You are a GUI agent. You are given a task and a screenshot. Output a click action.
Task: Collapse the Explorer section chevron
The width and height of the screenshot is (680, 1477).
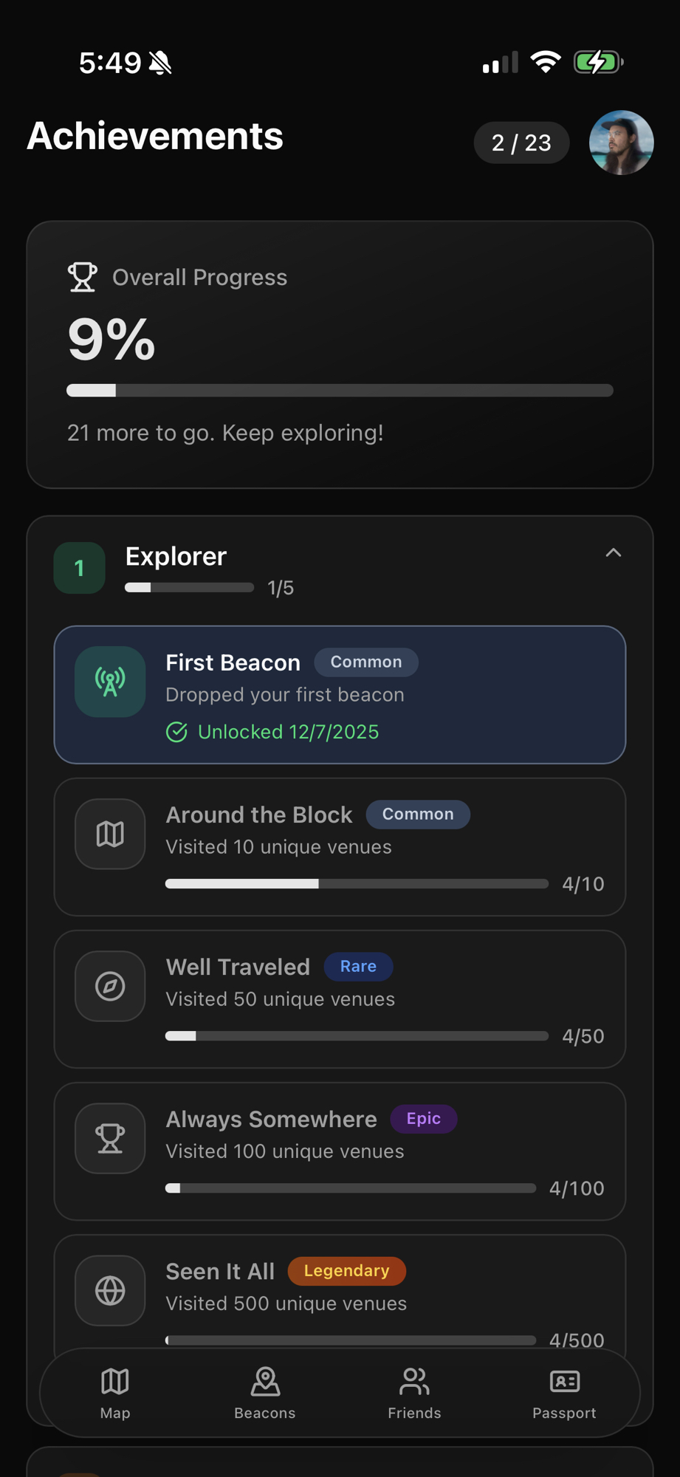613,552
